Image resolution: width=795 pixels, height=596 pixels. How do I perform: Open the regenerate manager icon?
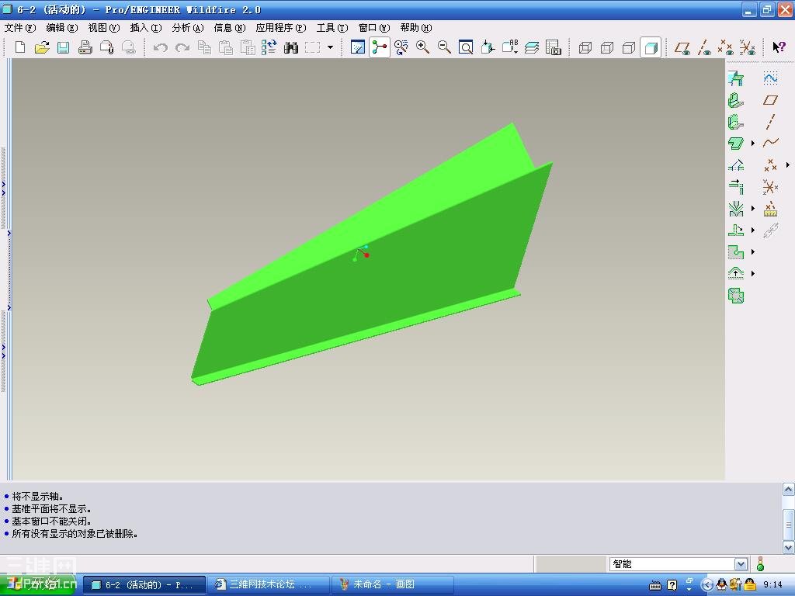click(269, 47)
